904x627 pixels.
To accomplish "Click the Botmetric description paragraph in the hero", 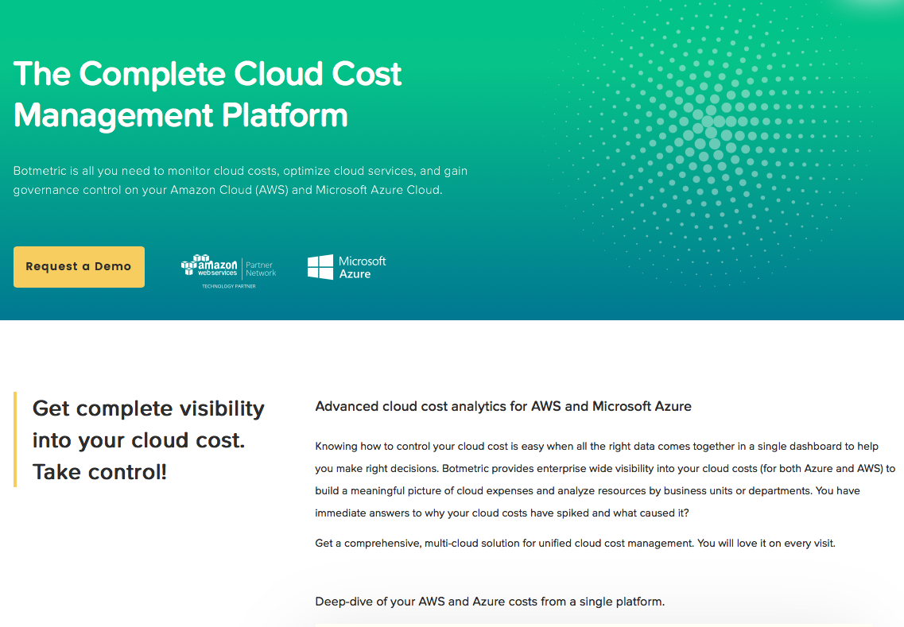I will point(240,180).
